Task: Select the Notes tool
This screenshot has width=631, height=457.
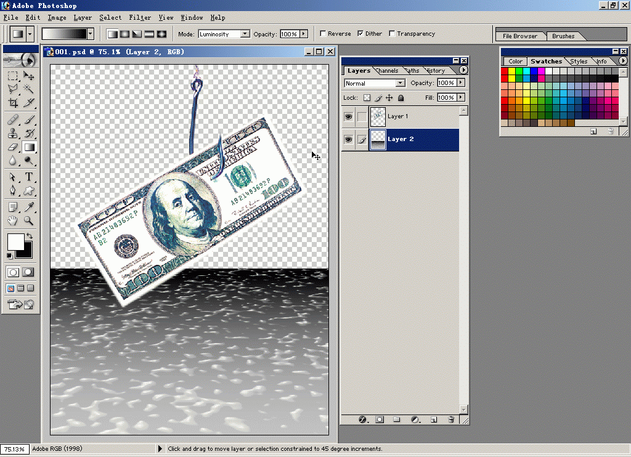Action: (13, 207)
